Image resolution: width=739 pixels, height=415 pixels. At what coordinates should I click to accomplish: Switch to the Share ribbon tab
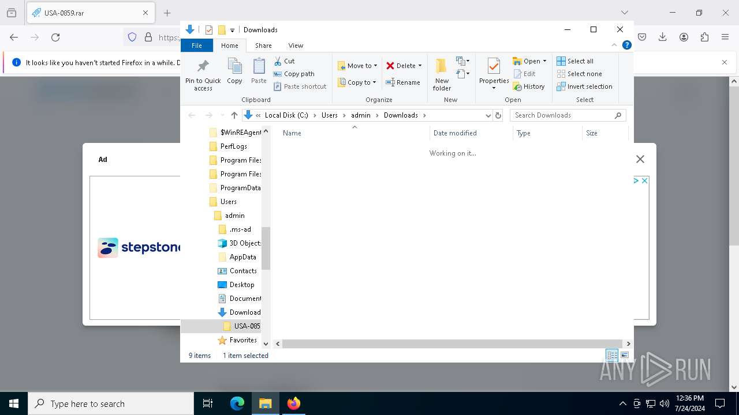tap(263, 46)
